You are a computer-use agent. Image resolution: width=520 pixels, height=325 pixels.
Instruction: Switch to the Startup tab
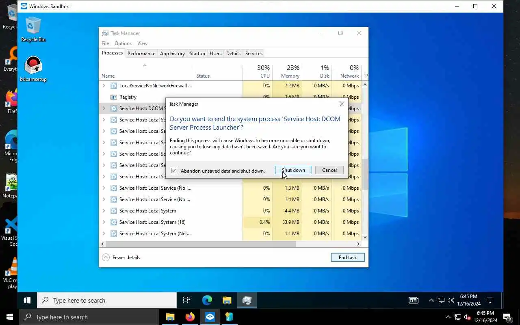(x=197, y=53)
